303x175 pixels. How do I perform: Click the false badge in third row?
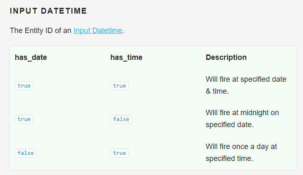[26, 153]
